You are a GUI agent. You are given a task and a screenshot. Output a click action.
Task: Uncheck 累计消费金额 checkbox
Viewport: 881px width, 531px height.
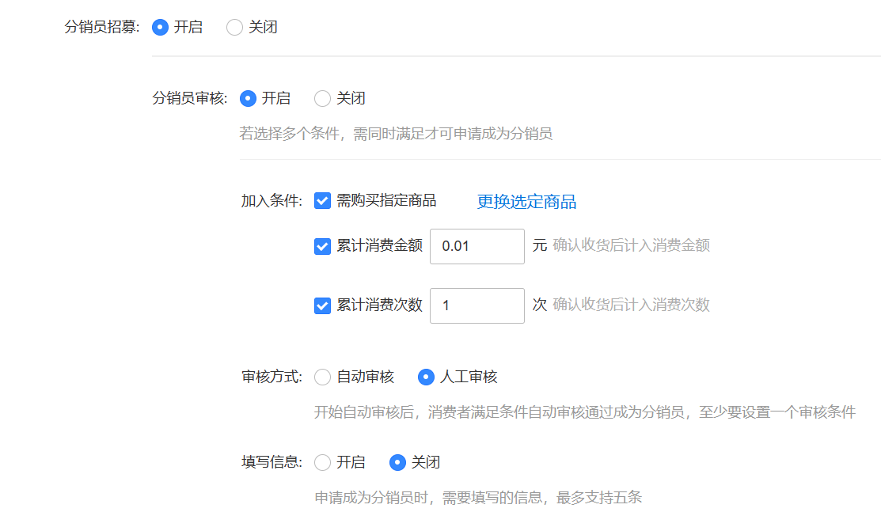coord(322,246)
